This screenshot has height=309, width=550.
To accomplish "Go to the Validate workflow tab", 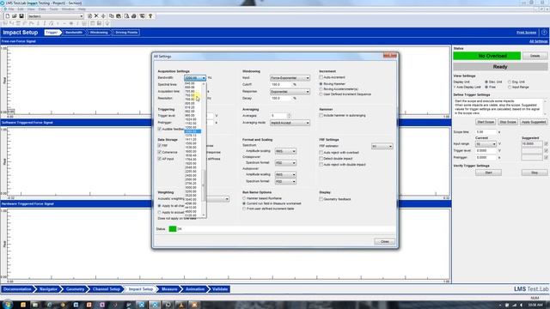I will pos(220,289).
